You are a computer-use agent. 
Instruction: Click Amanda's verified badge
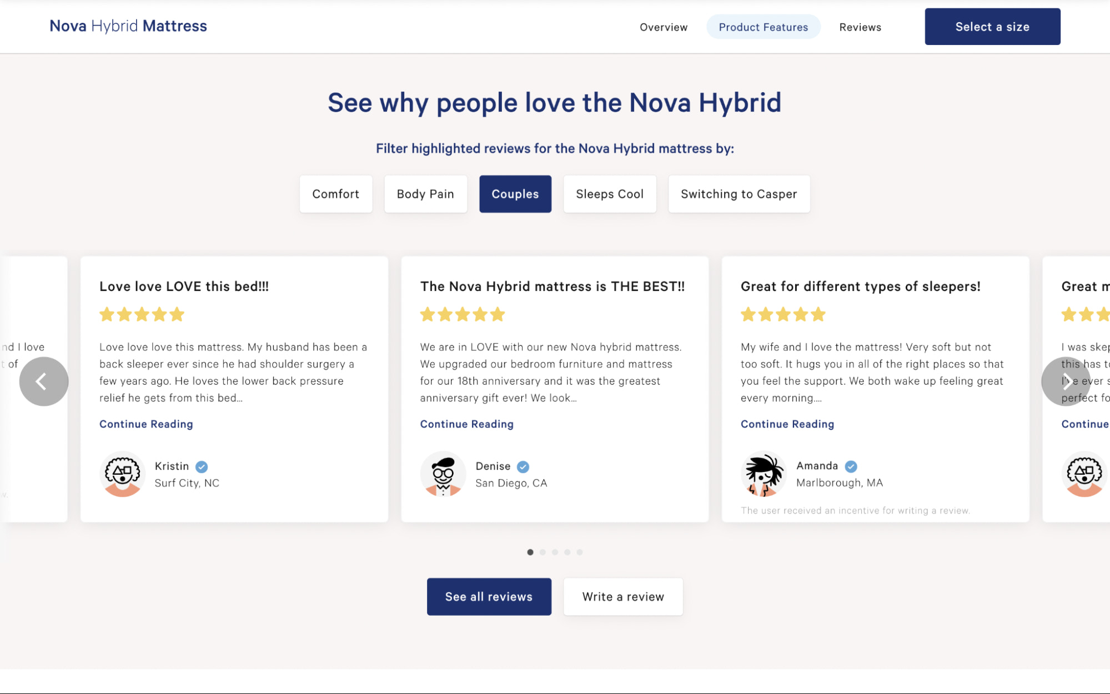pyautogui.click(x=851, y=466)
